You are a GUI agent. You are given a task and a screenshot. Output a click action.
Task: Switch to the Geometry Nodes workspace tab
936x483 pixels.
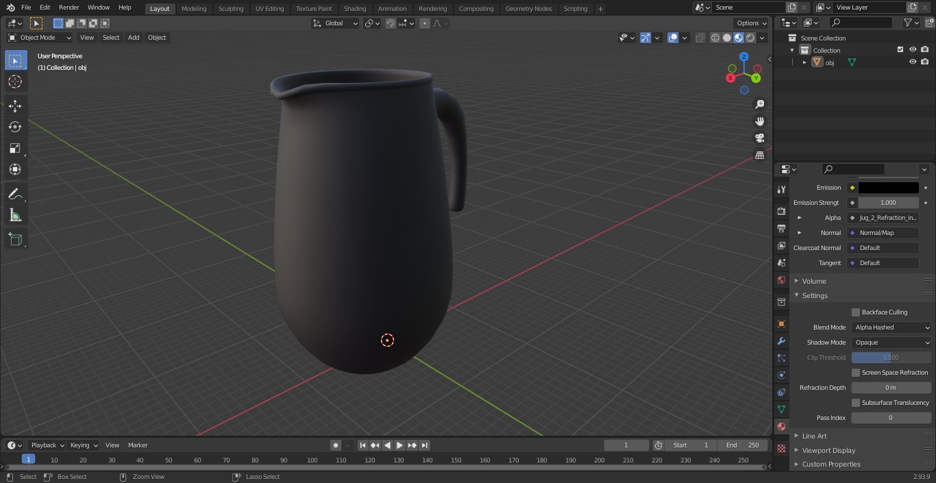click(x=528, y=9)
